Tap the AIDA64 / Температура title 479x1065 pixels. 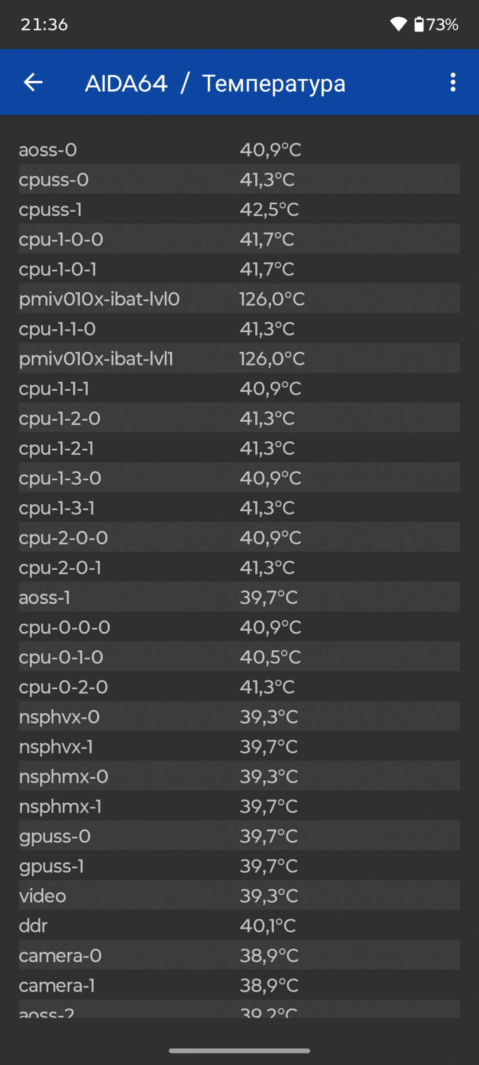215,83
